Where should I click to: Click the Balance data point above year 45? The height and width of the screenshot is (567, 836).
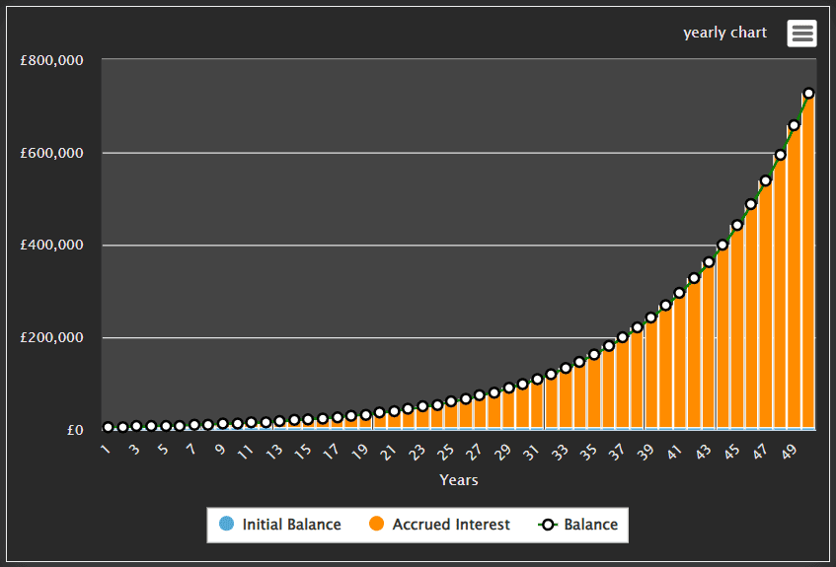(737, 225)
